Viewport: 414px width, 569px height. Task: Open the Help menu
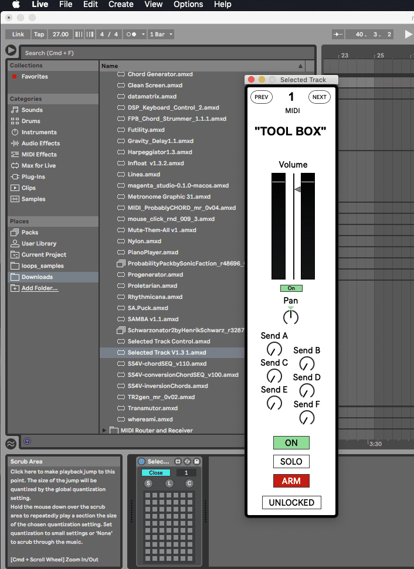(x=223, y=4)
